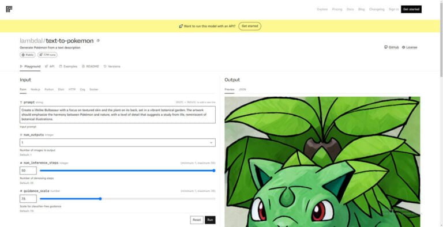This screenshot has height=227, width=443.
Task: Open the Pricing page
Action: click(x=337, y=9)
